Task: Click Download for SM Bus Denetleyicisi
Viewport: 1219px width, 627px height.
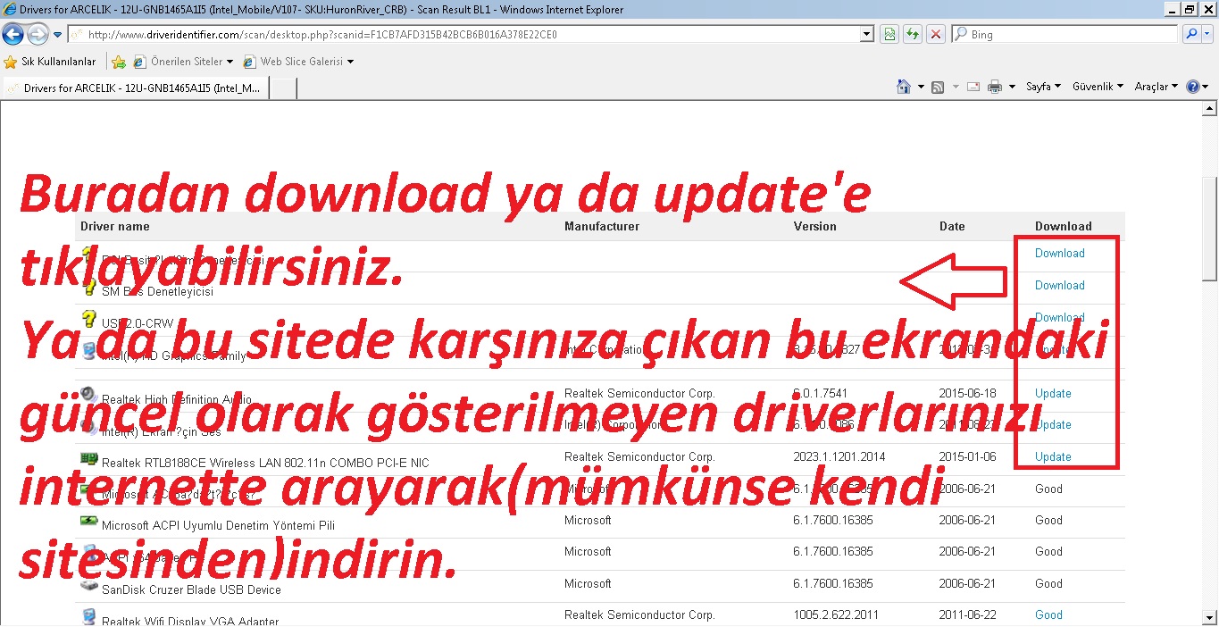Action: click(x=1059, y=285)
